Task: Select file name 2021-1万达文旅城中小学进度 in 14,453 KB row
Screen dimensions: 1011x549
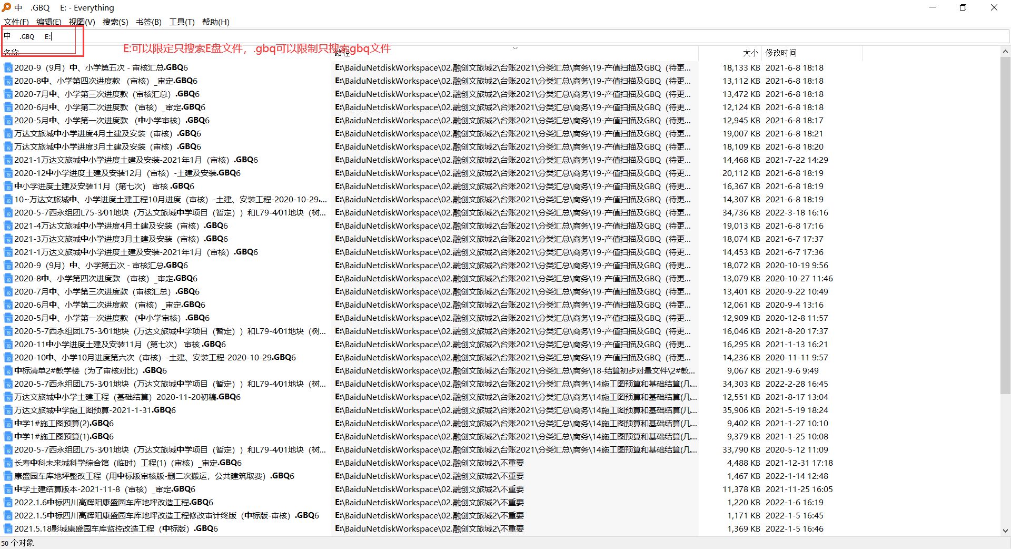Action: [136, 252]
